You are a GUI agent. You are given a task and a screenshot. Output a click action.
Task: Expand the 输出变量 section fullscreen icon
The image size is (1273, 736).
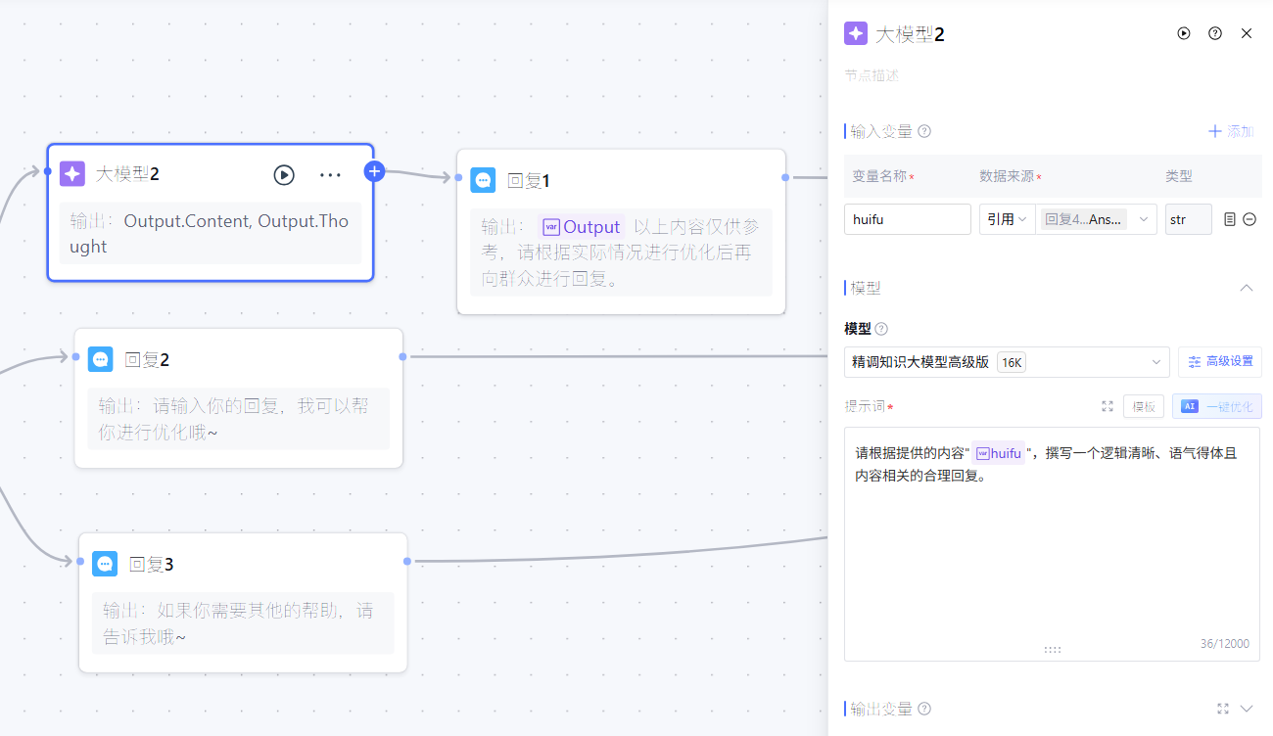(1222, 709)
